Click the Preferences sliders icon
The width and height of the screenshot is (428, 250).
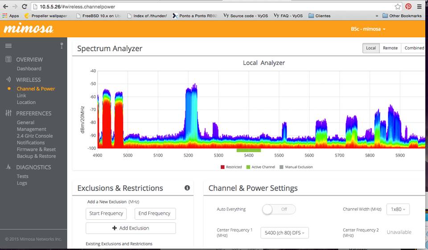pos(8,113)
